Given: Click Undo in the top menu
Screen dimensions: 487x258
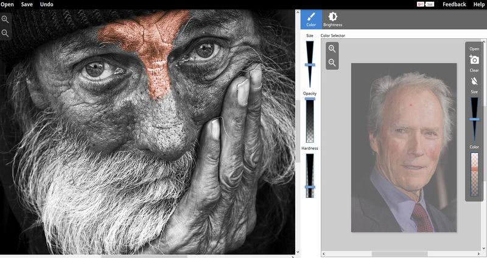Looking at the screenshot, I should pyautogui.click(x=47, y=4).
